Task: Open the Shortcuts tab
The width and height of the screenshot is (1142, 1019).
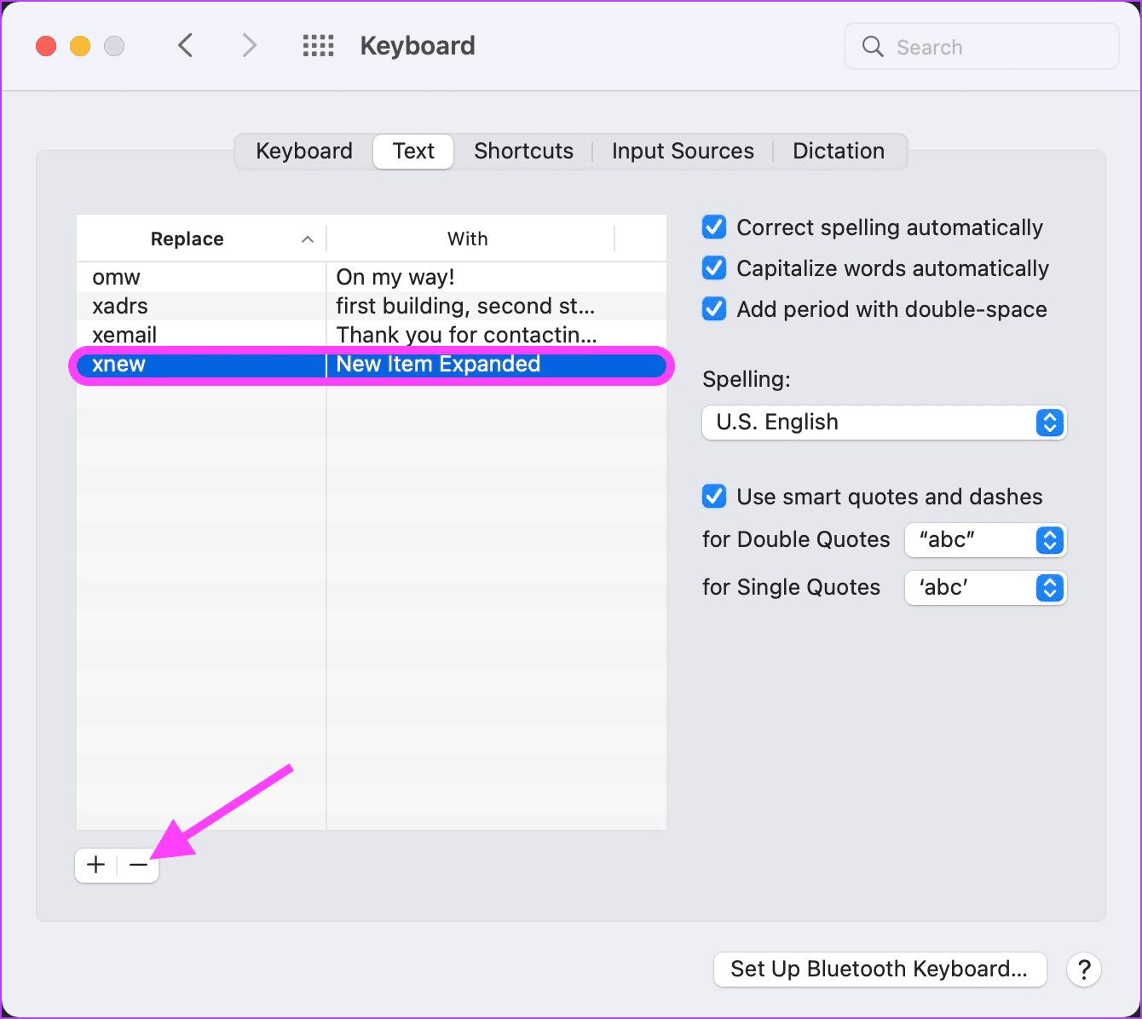Action: (x=524, y=151)
